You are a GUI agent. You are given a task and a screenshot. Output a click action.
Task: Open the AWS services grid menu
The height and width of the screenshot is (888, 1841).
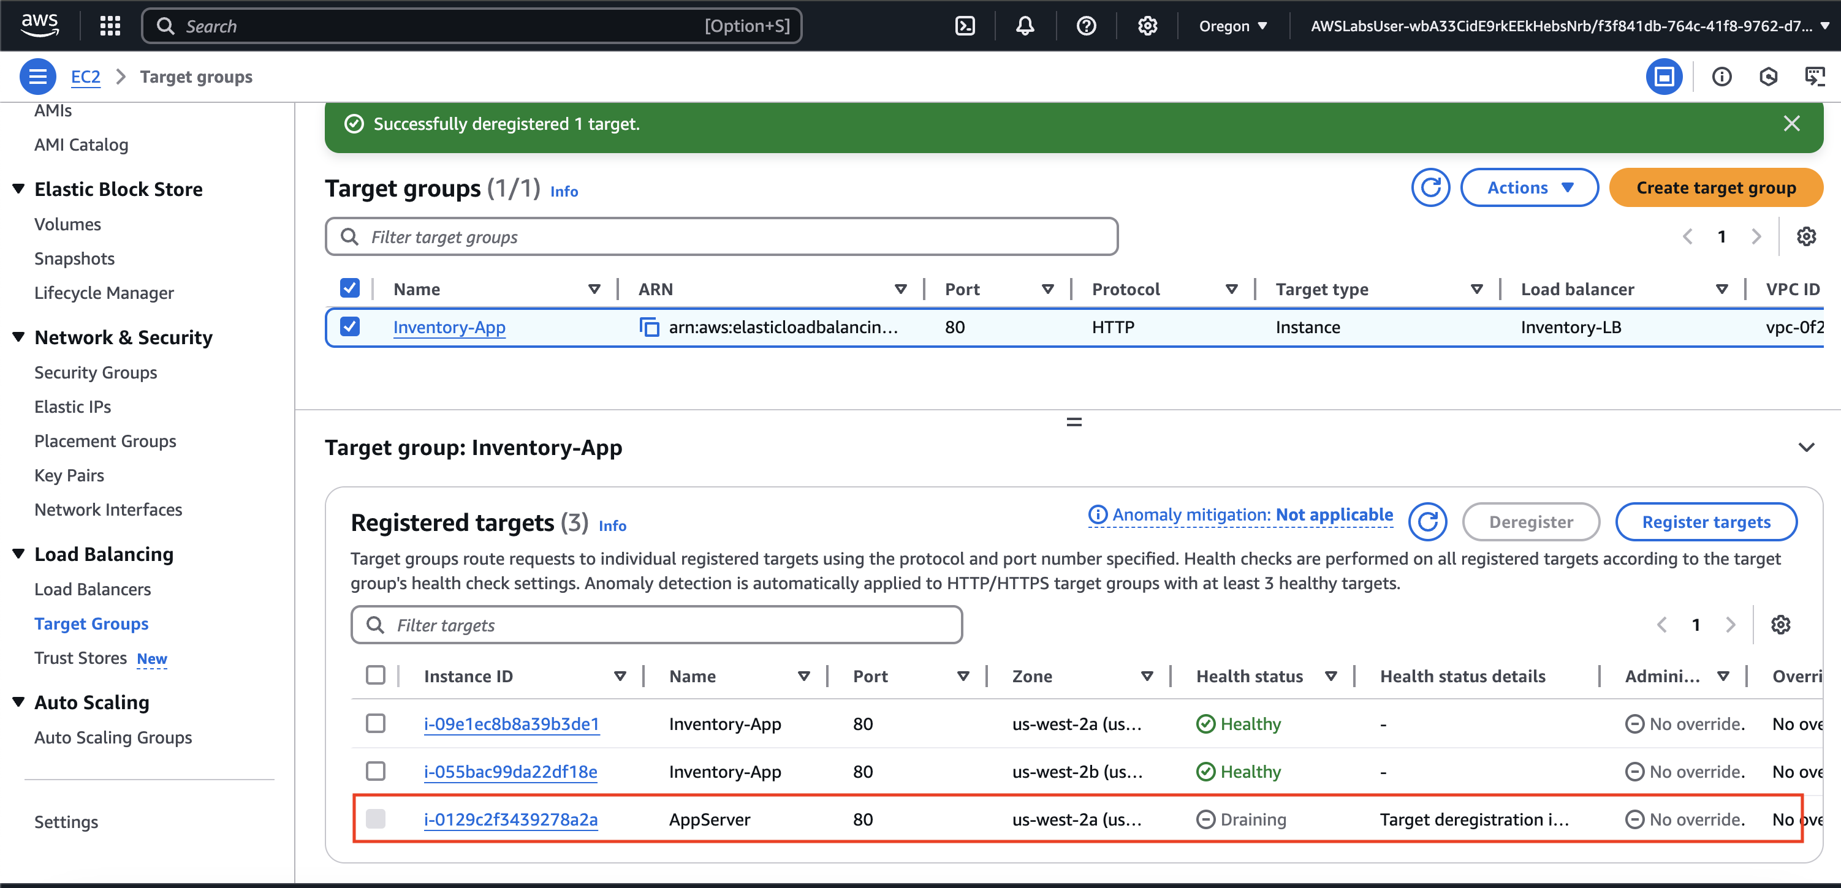point(110,26)
